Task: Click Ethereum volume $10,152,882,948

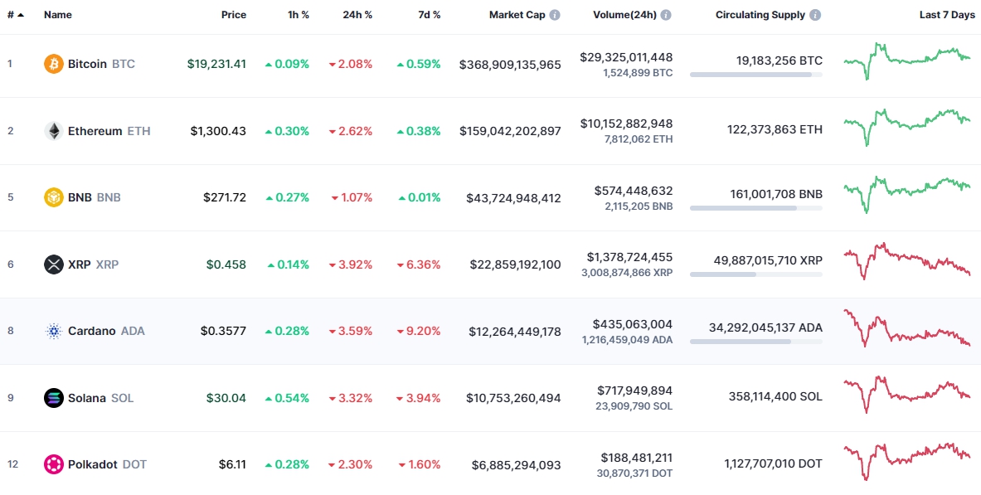Action: click(x=626, y=124)
